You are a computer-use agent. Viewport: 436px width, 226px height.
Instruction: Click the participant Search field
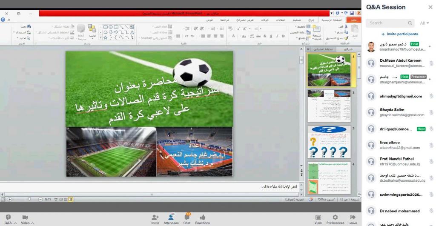(390, 23)
